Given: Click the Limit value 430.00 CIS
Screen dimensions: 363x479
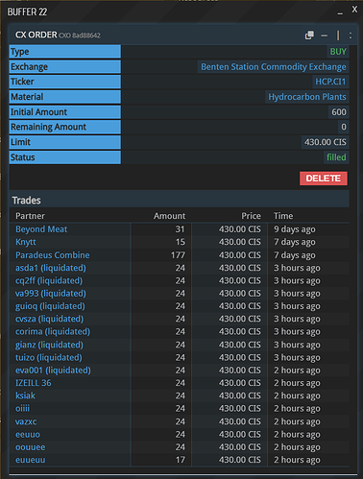Looking at the screenshot, I should 325,142.
